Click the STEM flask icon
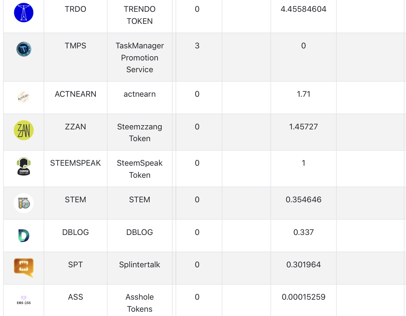This screenshot has width=406, height=316. 24,203
